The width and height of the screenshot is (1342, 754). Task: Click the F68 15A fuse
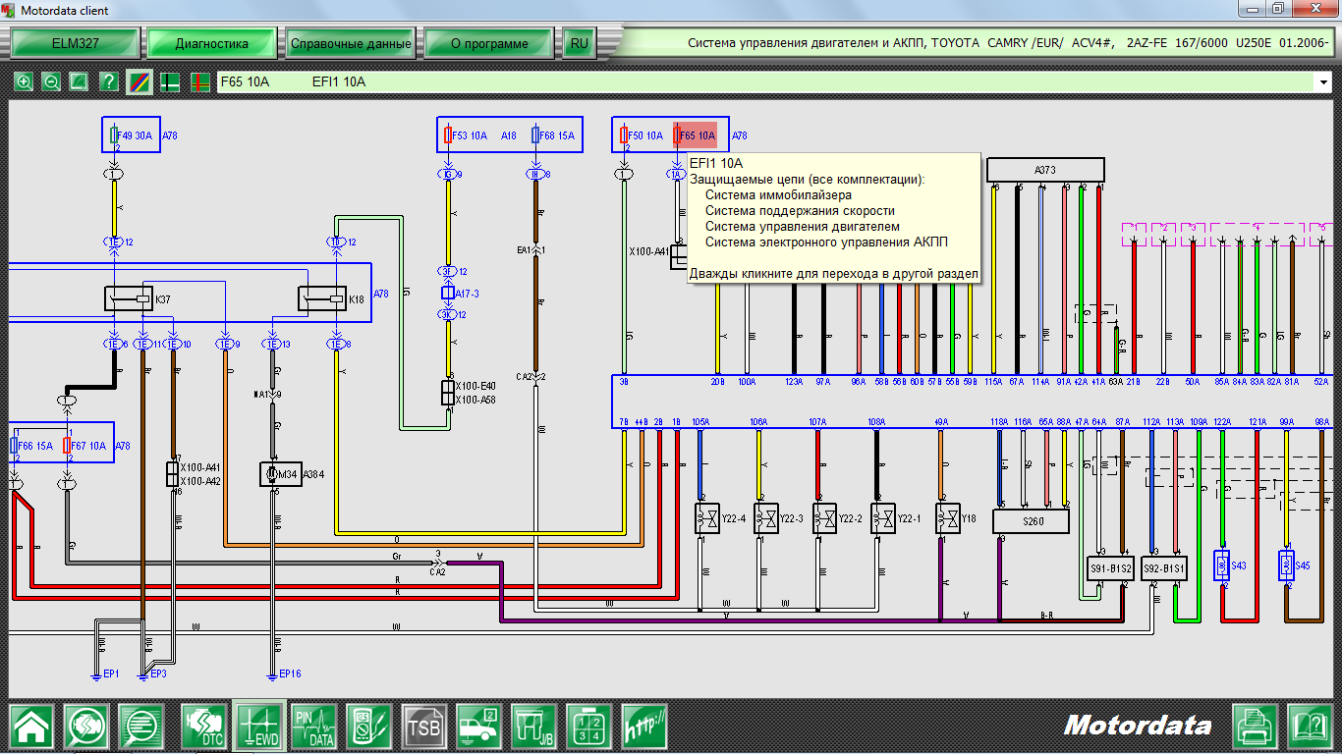(x=552, y=135)
